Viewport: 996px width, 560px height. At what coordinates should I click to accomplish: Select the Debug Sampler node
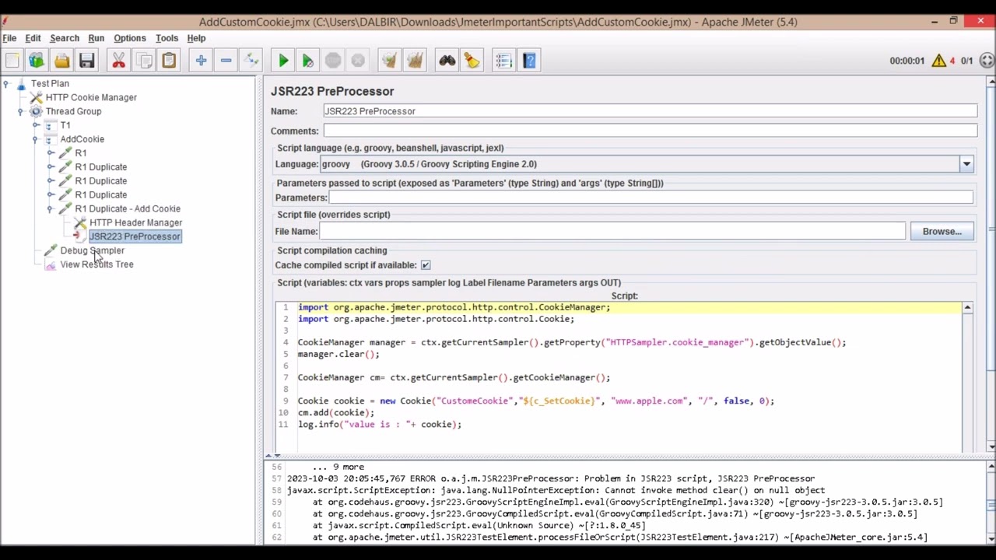click(x=92, y=250)
